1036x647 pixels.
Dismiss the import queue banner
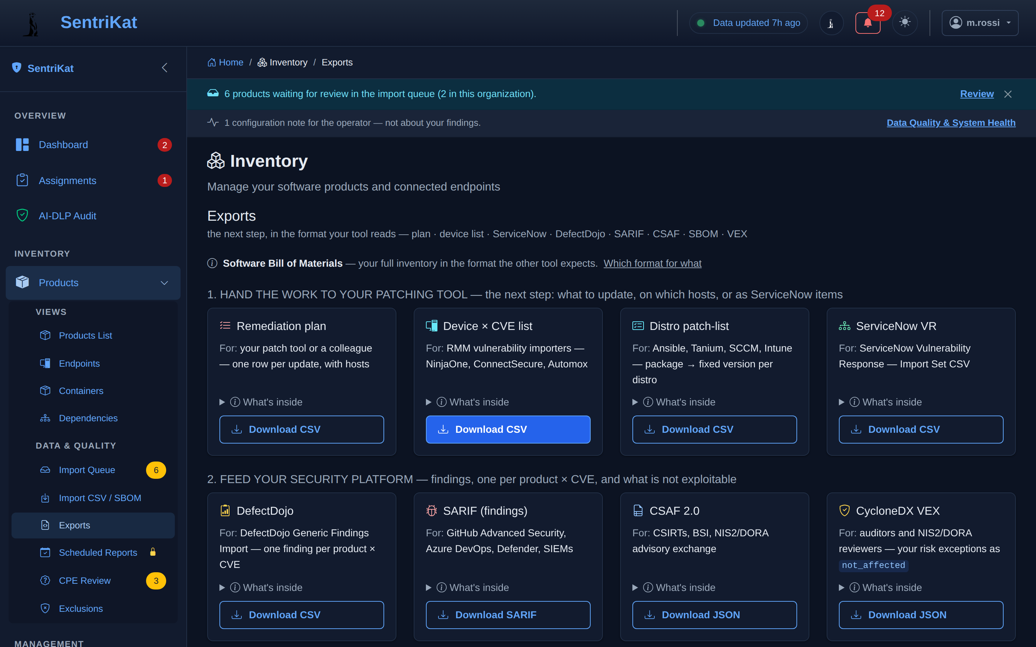point(1008,94)
